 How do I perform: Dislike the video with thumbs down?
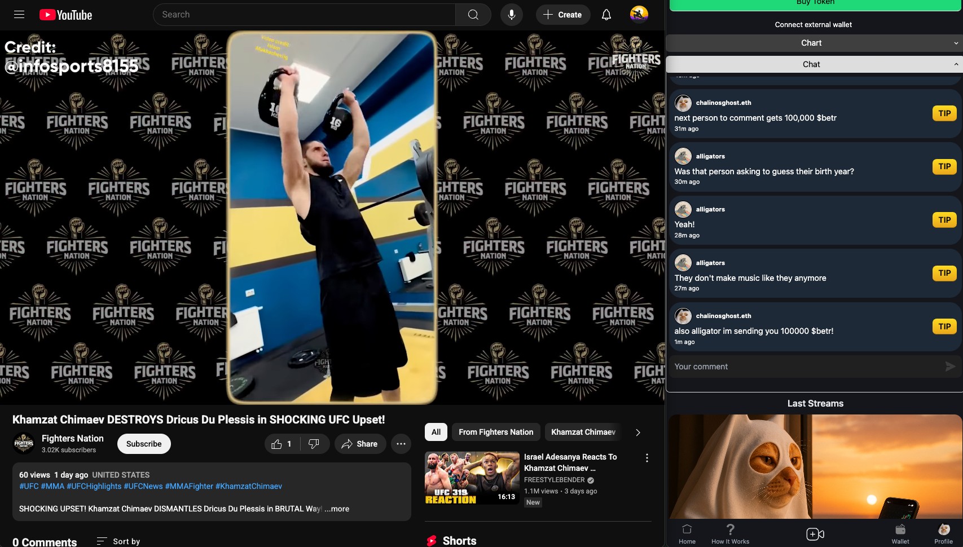click(314, 444)
